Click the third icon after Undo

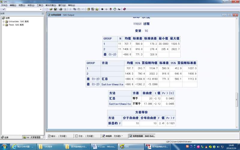point(97,9)
